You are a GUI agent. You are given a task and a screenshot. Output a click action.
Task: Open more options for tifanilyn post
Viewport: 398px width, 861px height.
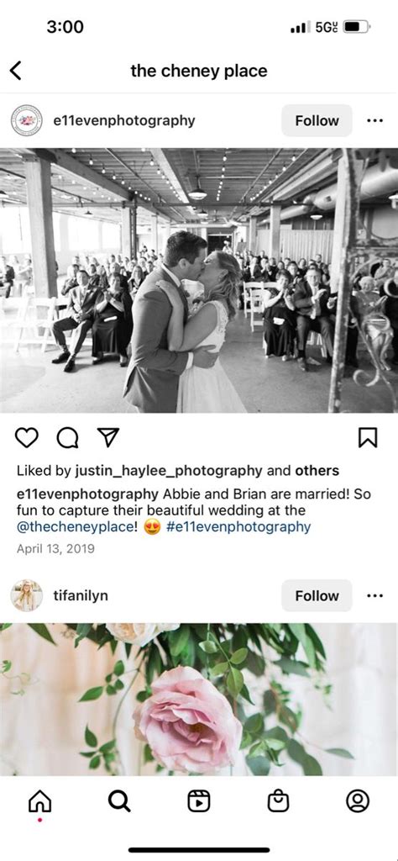(x=375, y=595)
